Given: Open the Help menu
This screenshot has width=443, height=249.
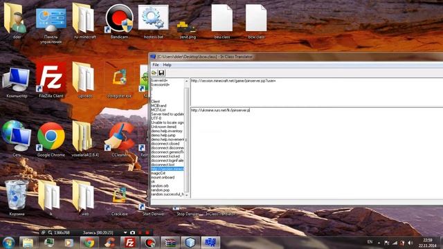Looking at the screenshot, I should coord(168,65).
